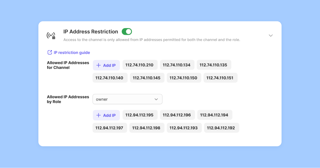This screenshot has height=168, width=320.
Task: Add an IP address for the selected role
Action: [x=106, y=115]
